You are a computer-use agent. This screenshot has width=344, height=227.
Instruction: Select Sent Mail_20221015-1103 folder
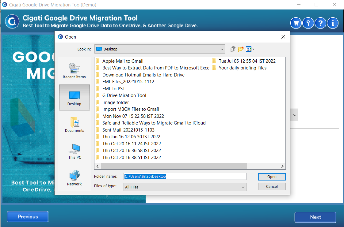tap(125, 130)
